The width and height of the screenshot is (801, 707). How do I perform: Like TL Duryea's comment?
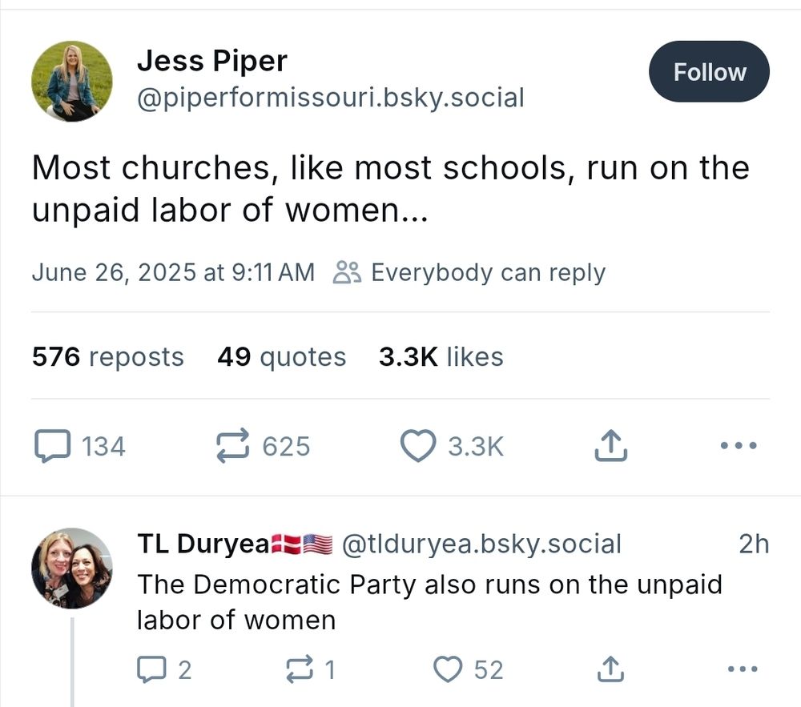pyautogui.click(x=448, y=669)
